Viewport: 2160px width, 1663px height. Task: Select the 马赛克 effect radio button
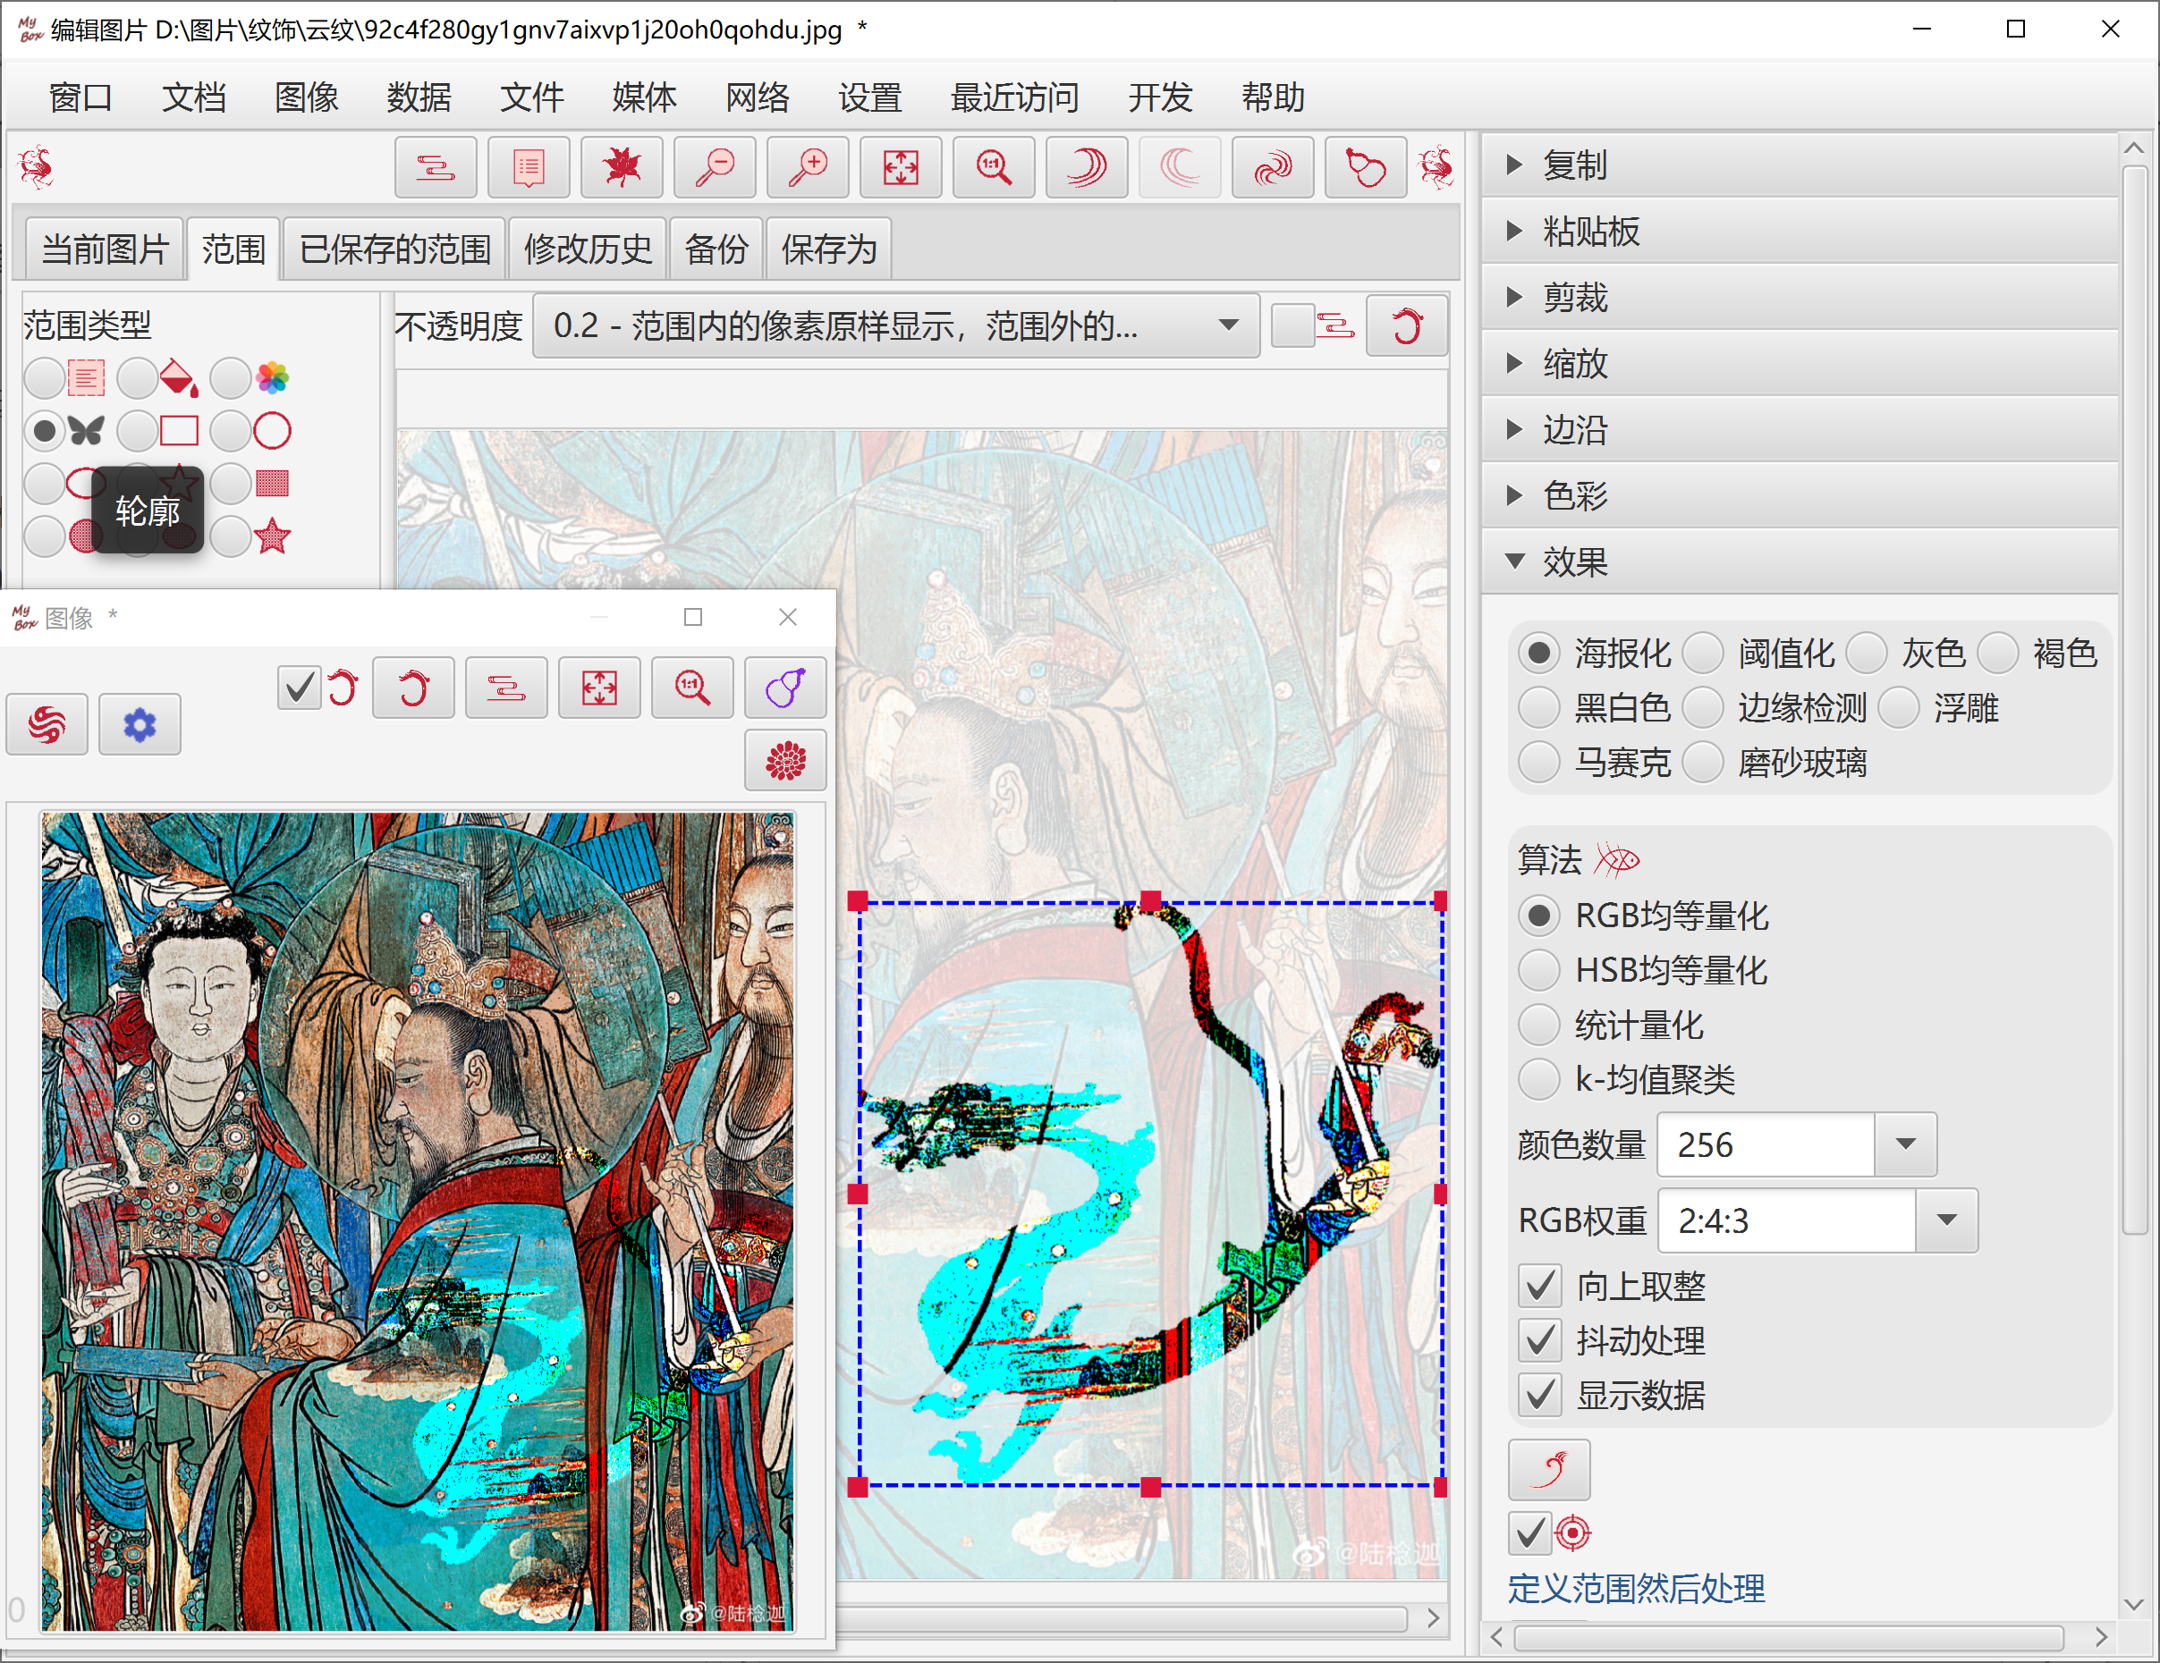pyautogui.click(x=1539, y=763)
